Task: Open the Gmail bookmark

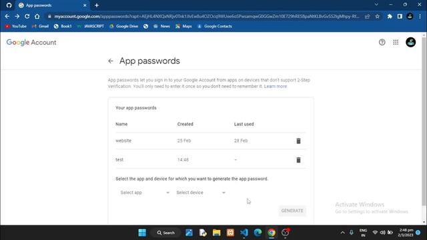Action: (40, 26)
